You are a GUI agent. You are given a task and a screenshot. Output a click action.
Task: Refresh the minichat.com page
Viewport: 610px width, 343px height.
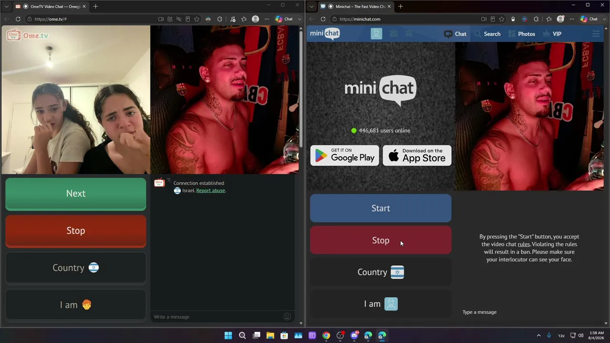(323, 19)
